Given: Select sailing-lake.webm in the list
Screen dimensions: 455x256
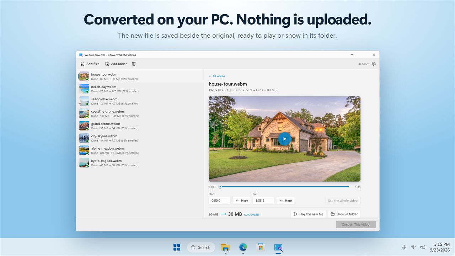Looking at the screenshot, I should [x=140, y=101].
